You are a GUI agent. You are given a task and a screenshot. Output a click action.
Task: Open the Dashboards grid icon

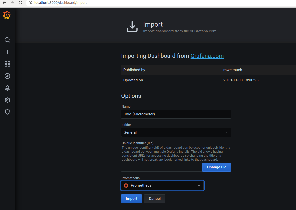[x=7, y=64]
